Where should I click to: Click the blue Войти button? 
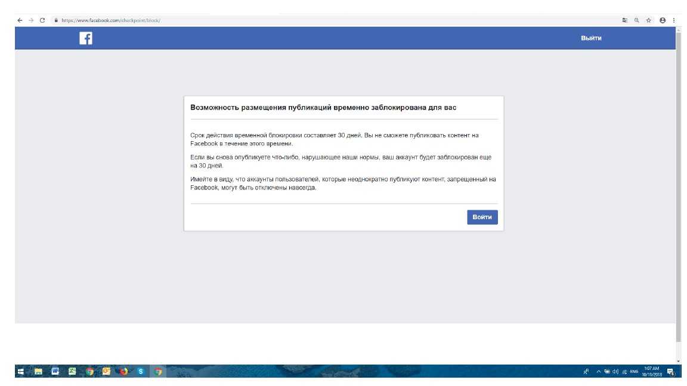tap(482, 217)
